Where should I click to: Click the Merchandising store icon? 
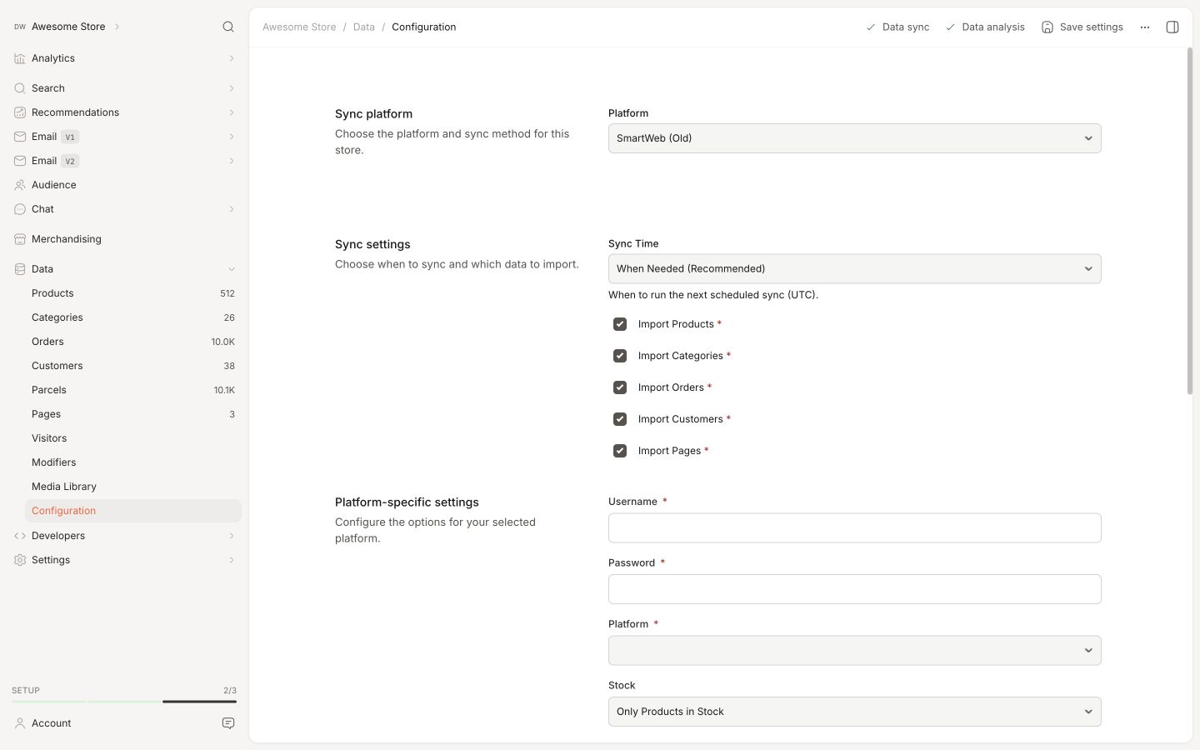pyautogui.click(x=20, y=239)
